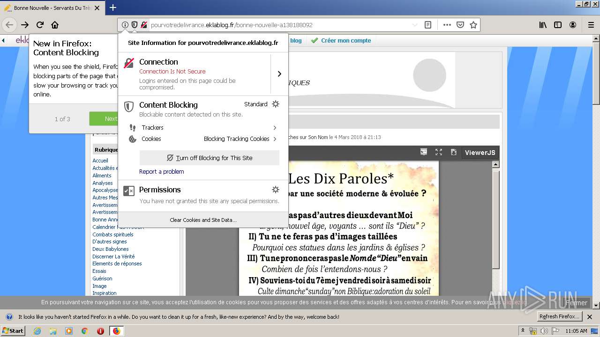Click the Windows Start button

pos(13,331)
